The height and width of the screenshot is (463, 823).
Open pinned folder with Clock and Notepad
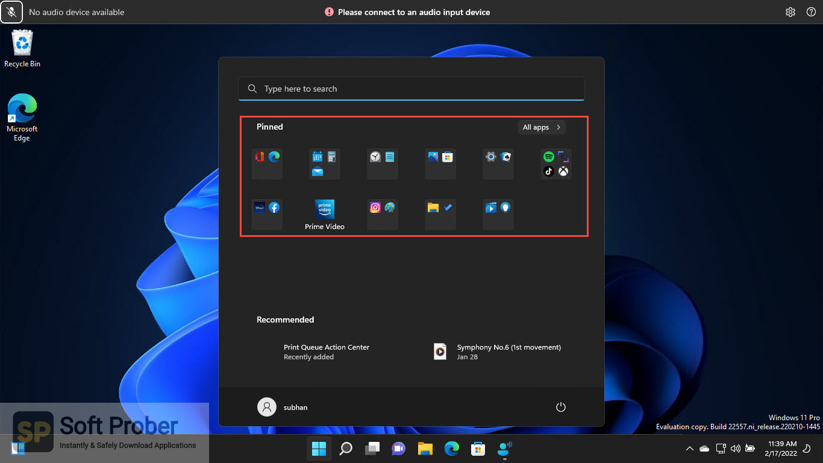383,164
